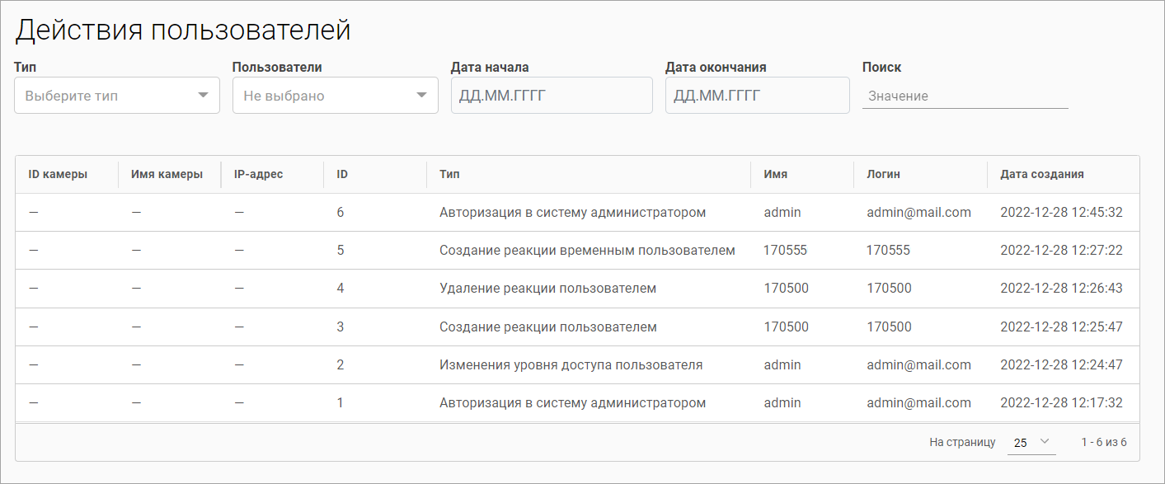Click admin@mail.com login in row ID 6

[x=918, y=212]
